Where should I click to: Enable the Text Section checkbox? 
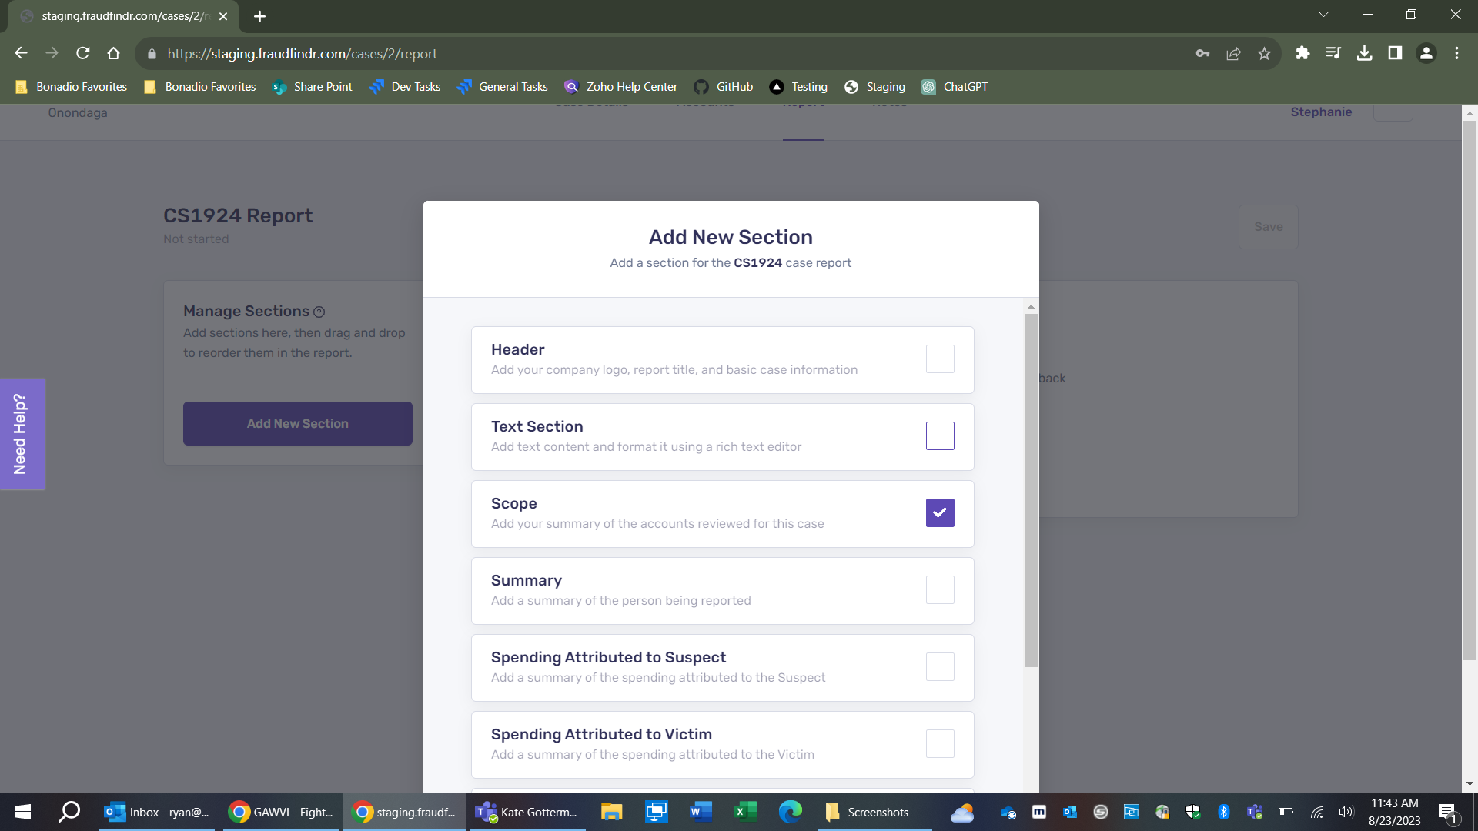pyautogui.click(x=940, y=436)
